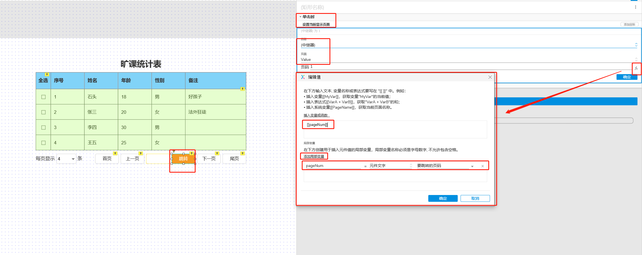Click the 上一页 button on canvas
642x255 pixels.
coord(132,158)
